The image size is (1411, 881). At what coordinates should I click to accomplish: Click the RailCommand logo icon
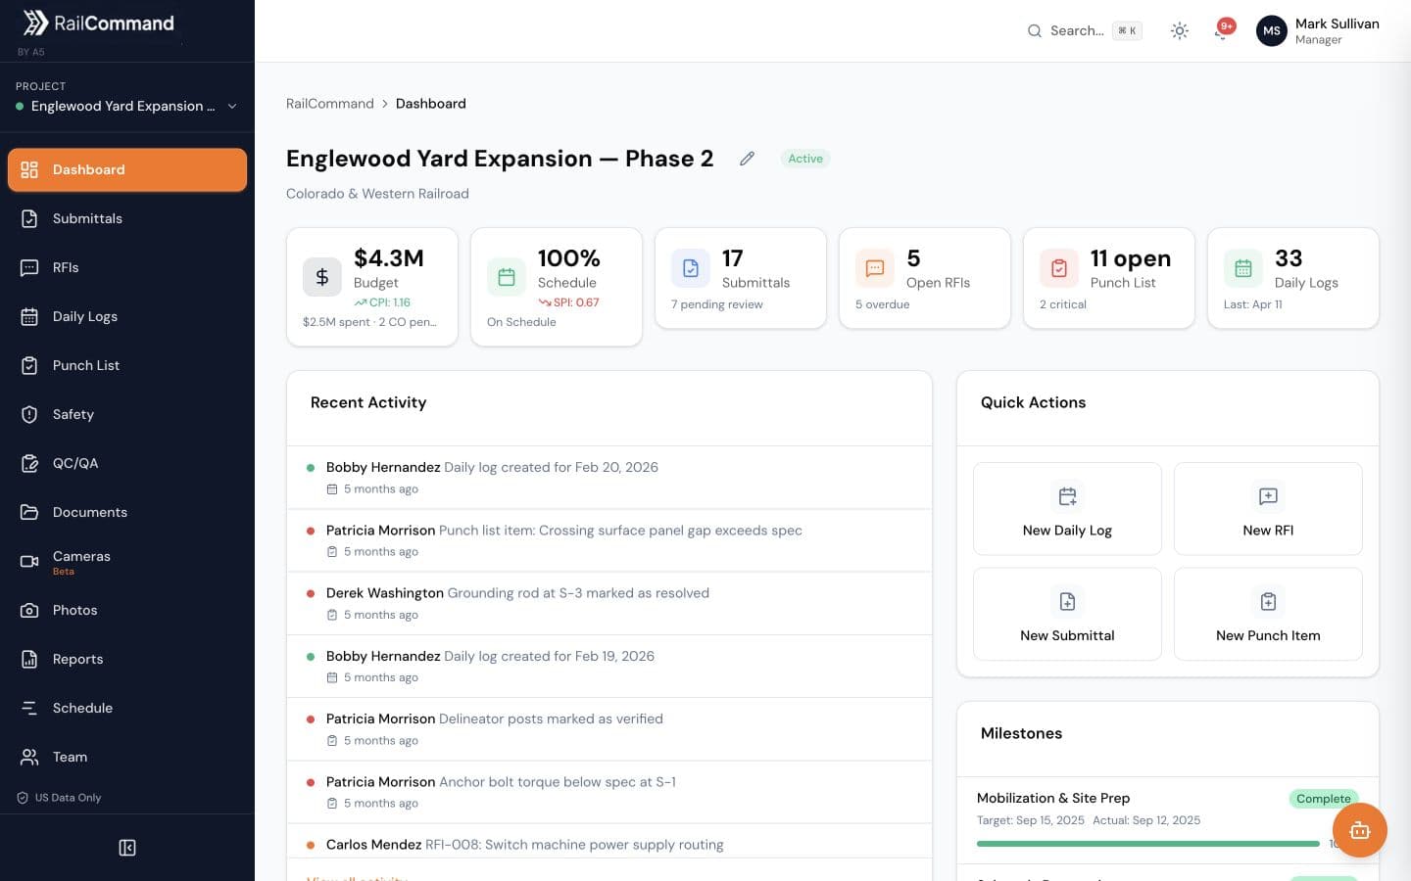pos(35,23)
